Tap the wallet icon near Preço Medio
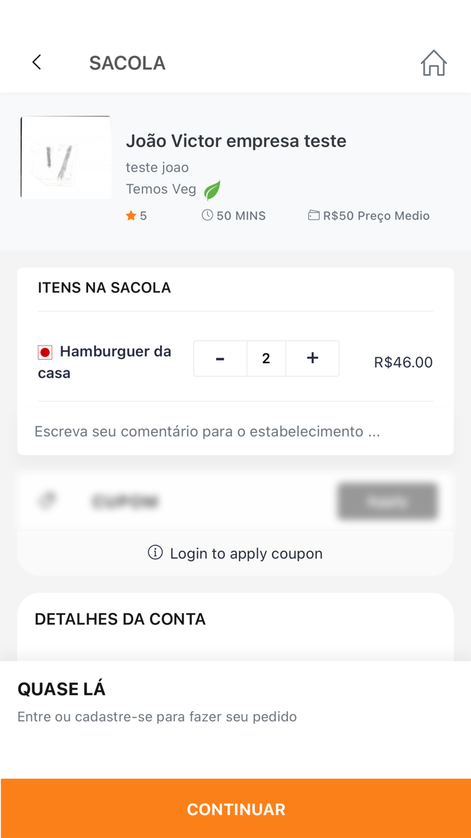 (314, 215)
